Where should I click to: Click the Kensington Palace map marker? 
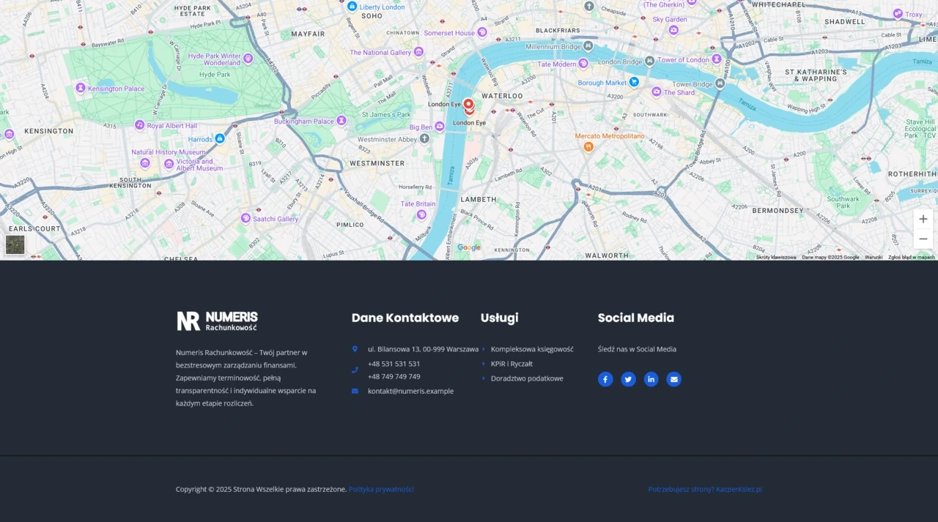(81, 88)
